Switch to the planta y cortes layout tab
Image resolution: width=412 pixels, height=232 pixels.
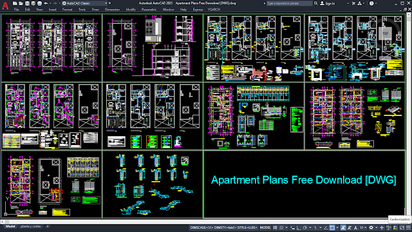coord(30,226)
